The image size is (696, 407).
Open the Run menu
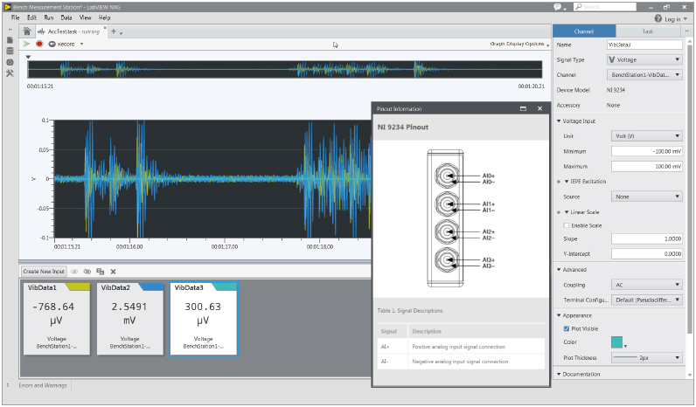tap(47, 17)
